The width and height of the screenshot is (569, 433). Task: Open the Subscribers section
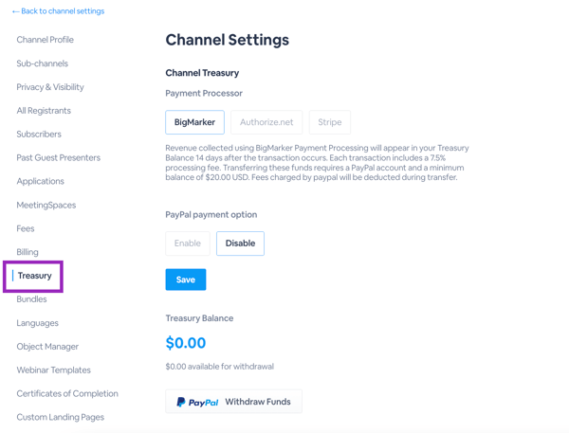tap(39, 135)
